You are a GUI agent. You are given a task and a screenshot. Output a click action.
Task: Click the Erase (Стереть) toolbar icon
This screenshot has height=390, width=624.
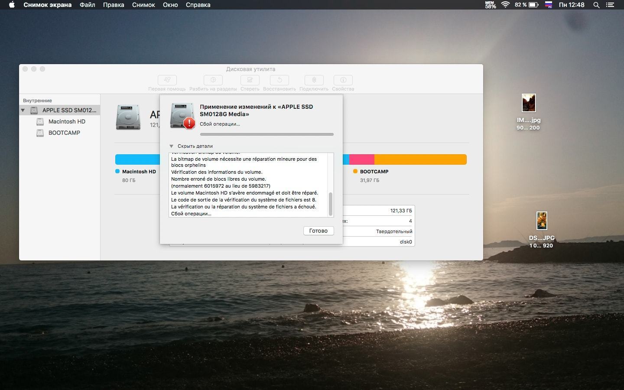[x=250, y=80]
